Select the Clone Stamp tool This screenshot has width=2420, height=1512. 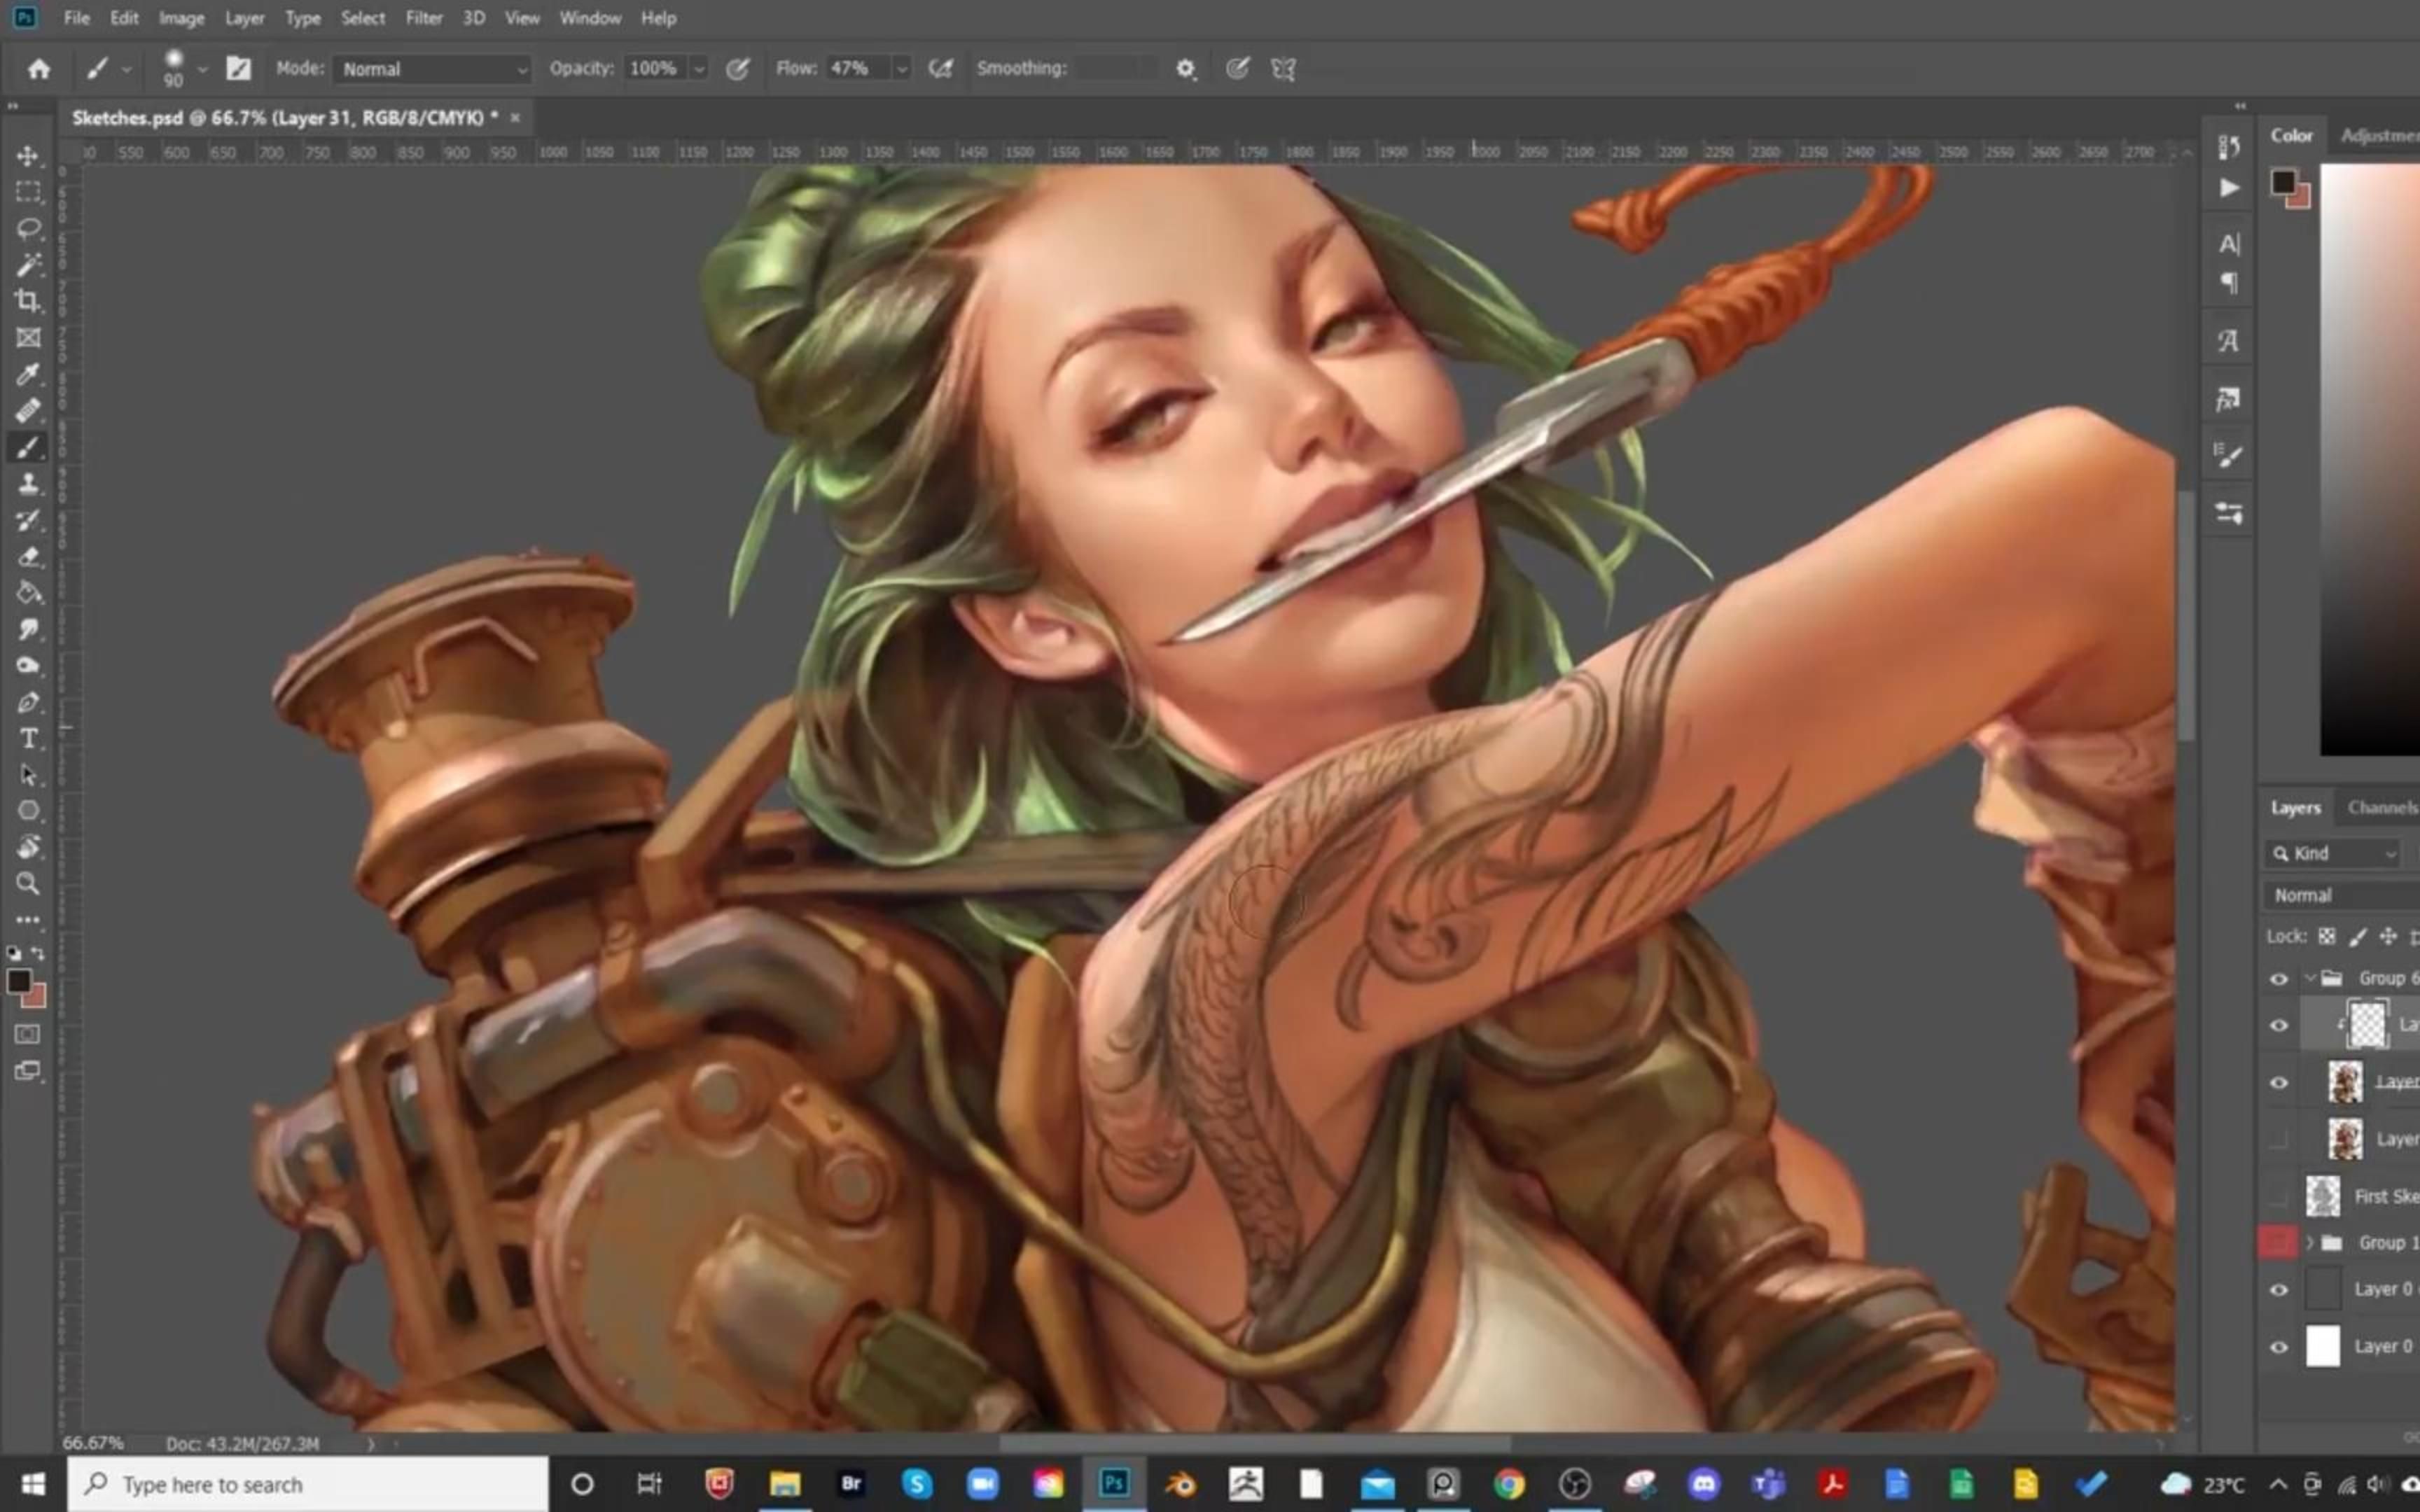click(x=28, y=484)
